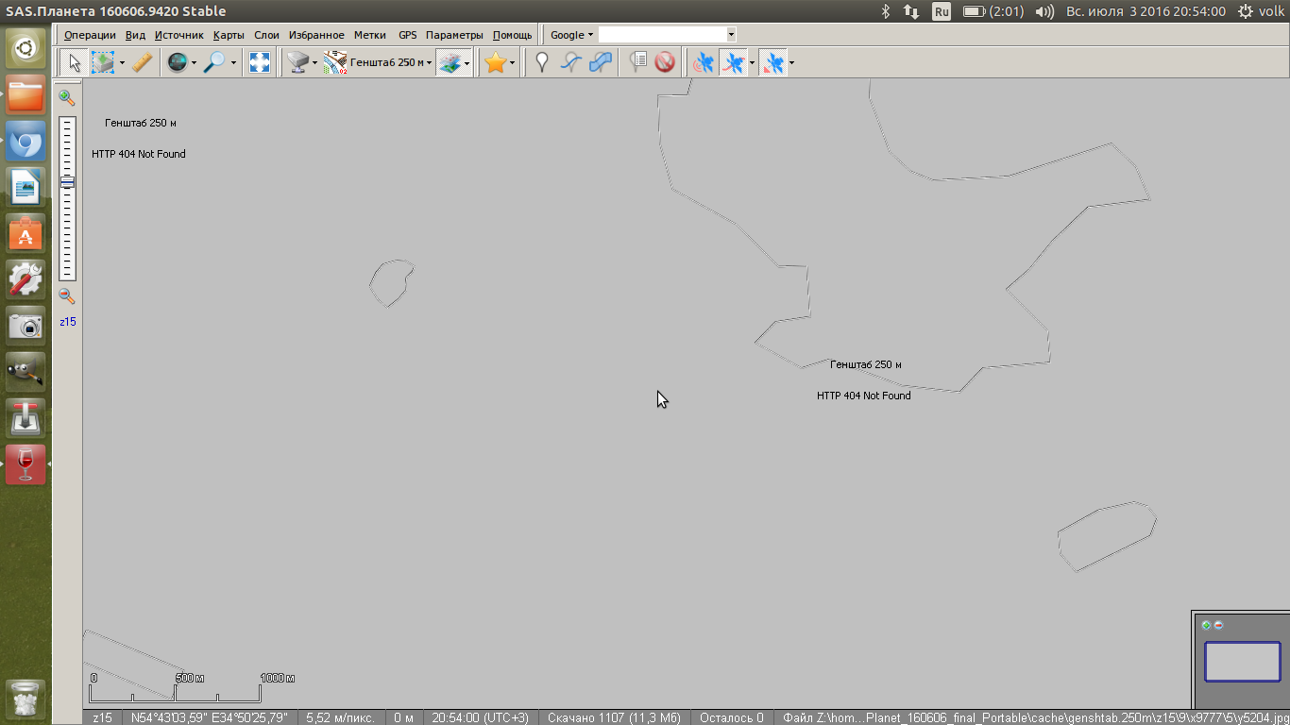Image resolution: width=1290 pixels, height=725 pixels.
Task: Open the Метки menu
Action: tap(370, 35)
